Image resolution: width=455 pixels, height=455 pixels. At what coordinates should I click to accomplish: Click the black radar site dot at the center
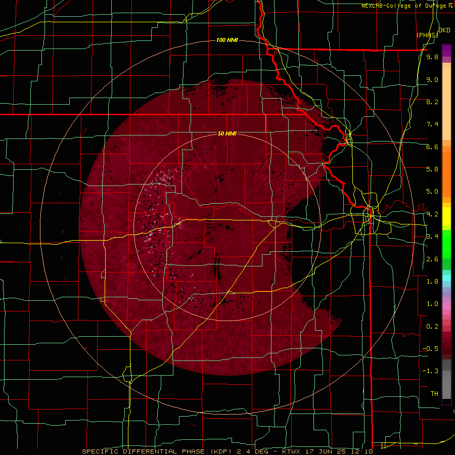click(x=227, y=227)
